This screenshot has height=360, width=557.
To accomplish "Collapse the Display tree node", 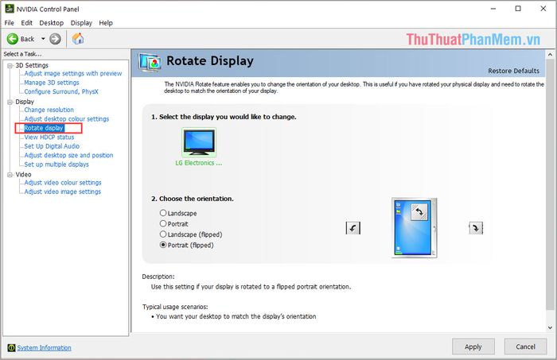I will (x=10, y=102).
